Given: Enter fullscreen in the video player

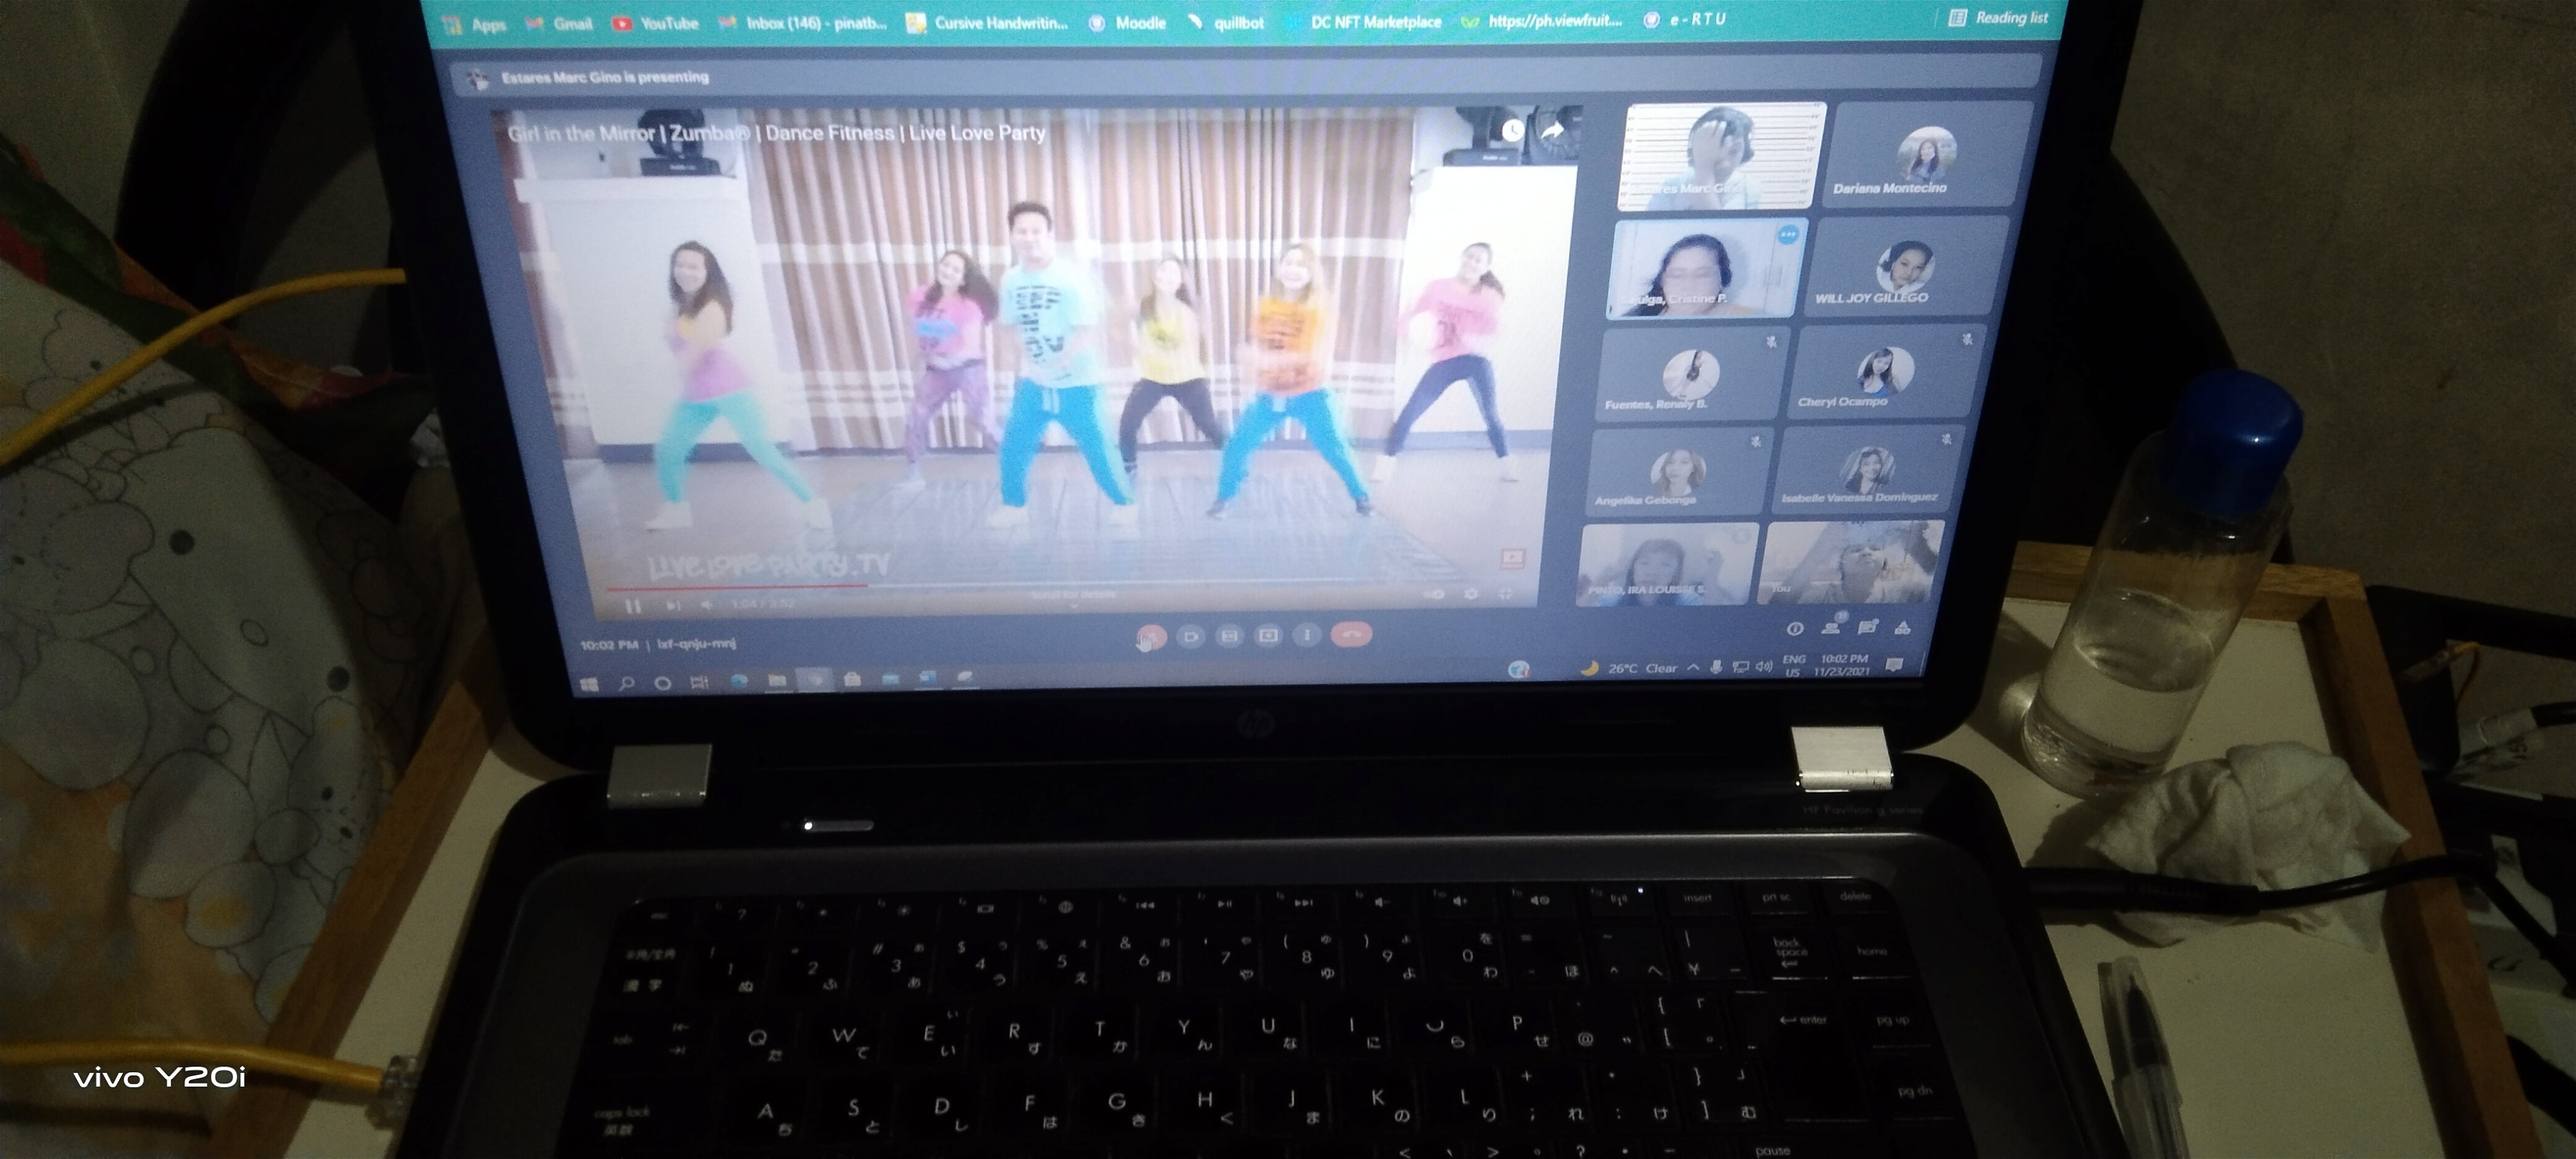Looking at the screenshot, I should point(1505,594).
